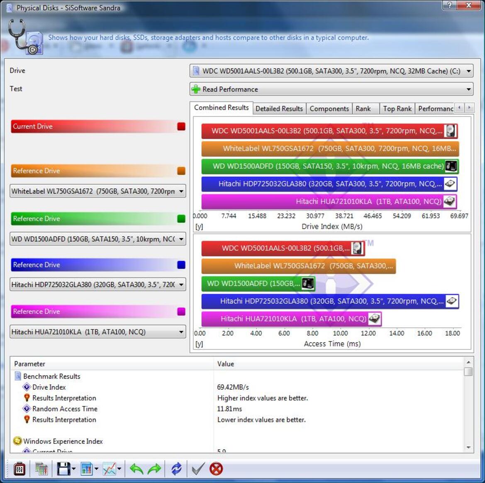Refresh results with blue arrows icon
485x483 pixels.
point(176,469)
